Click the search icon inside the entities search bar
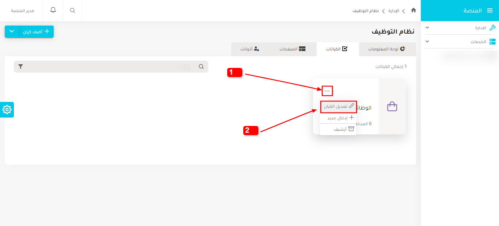Image resolution: width=499 pixels, height=226 pixels. point(201,66)
